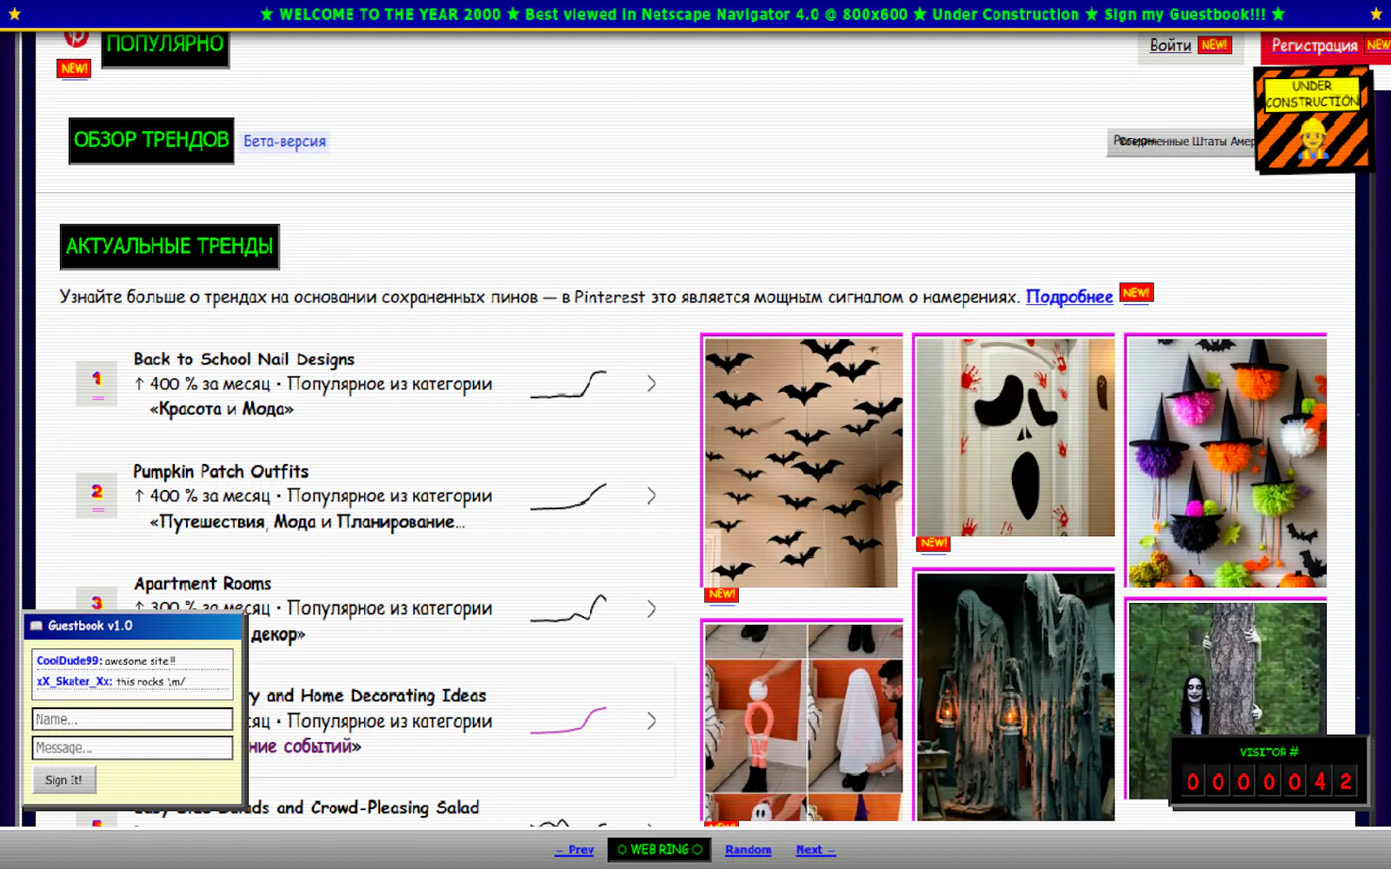Expand chevron for Apartment Rooms
The height and width of the screenshot is (869, 1391).
click(651, 609)
